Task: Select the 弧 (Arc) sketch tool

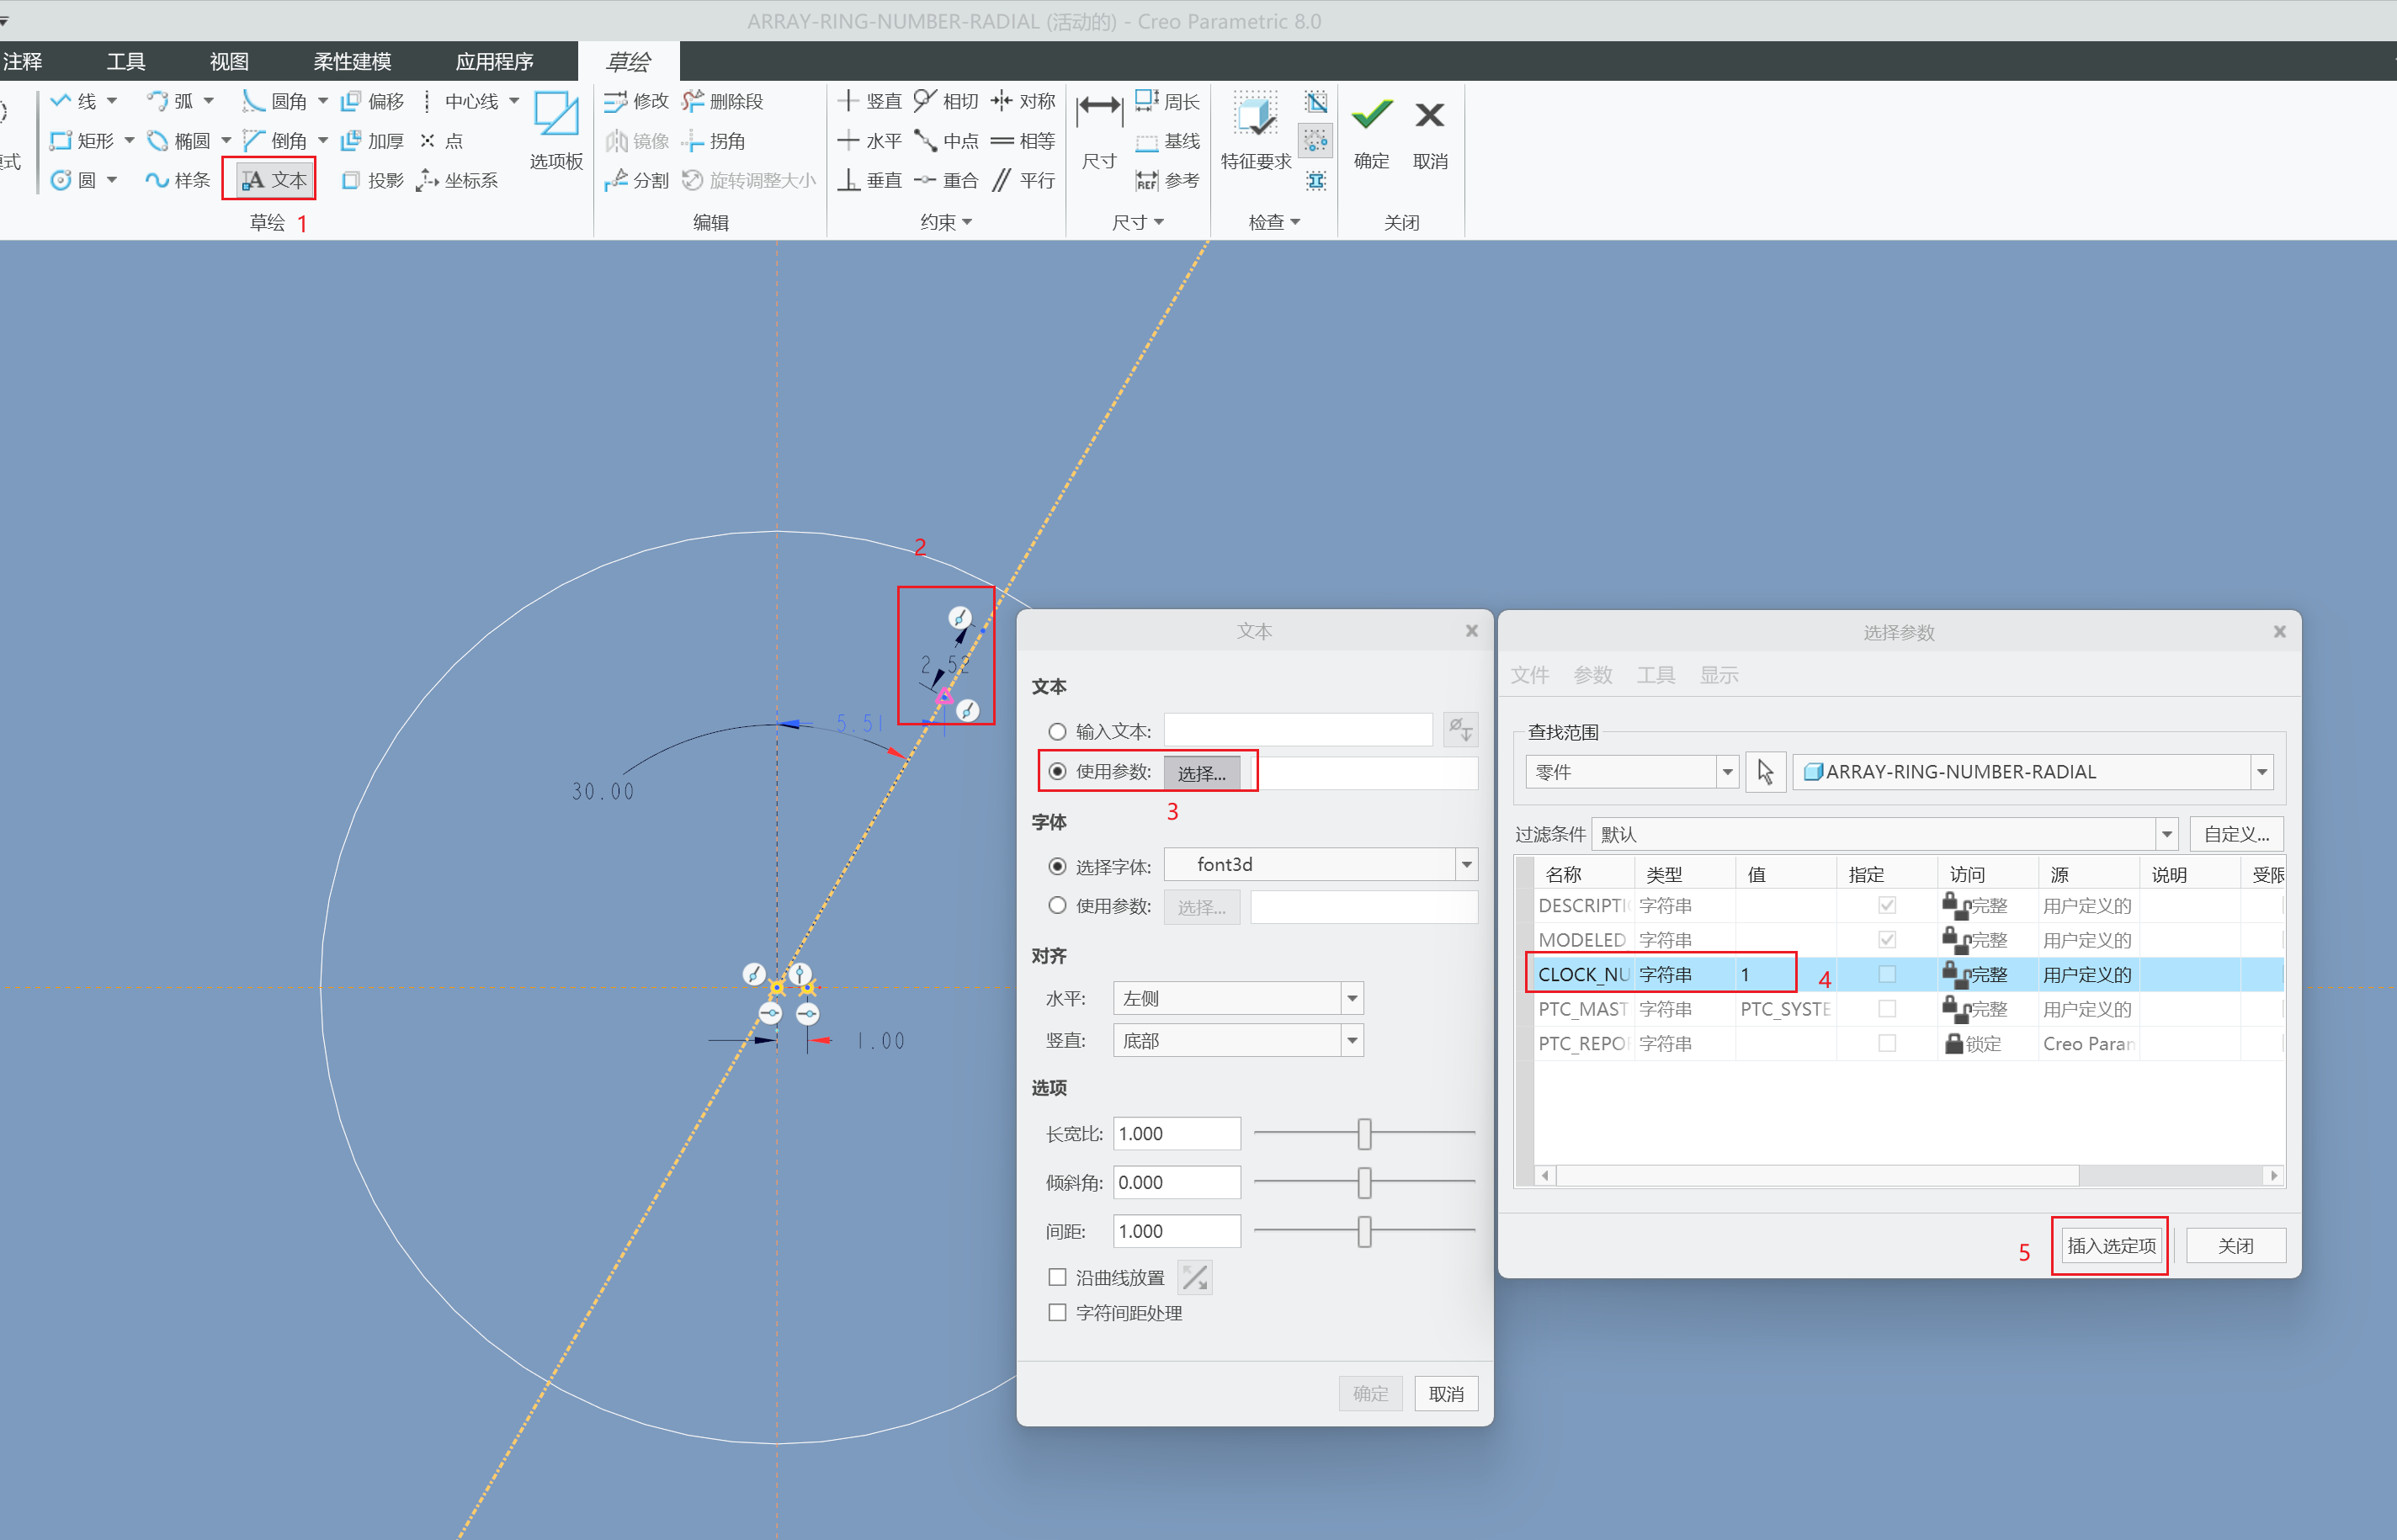Action: click(x=170, y=101)
